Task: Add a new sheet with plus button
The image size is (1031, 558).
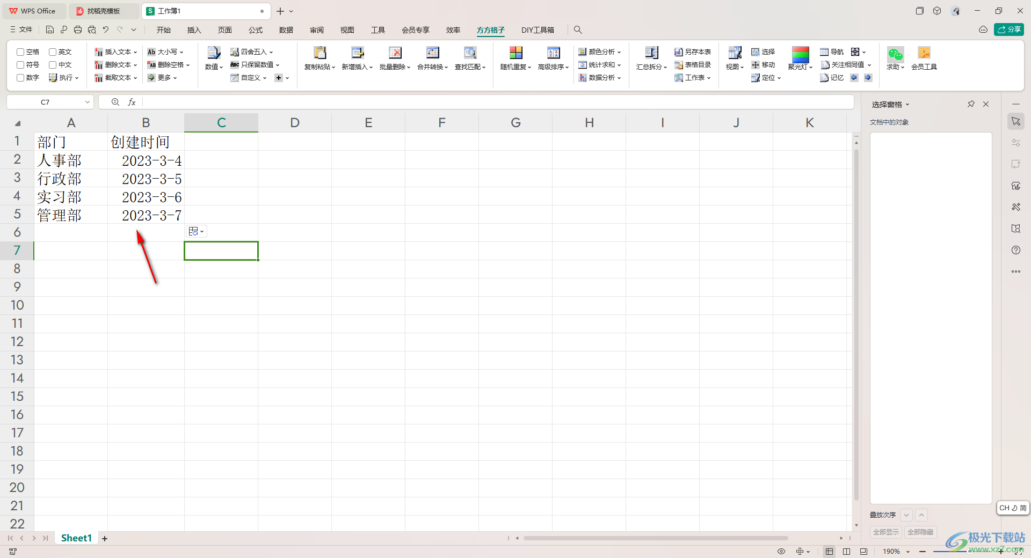Action: tap(105, 538)
